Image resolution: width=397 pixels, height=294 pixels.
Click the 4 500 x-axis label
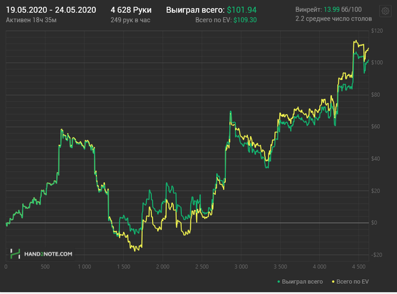click(x=359, y=267)
